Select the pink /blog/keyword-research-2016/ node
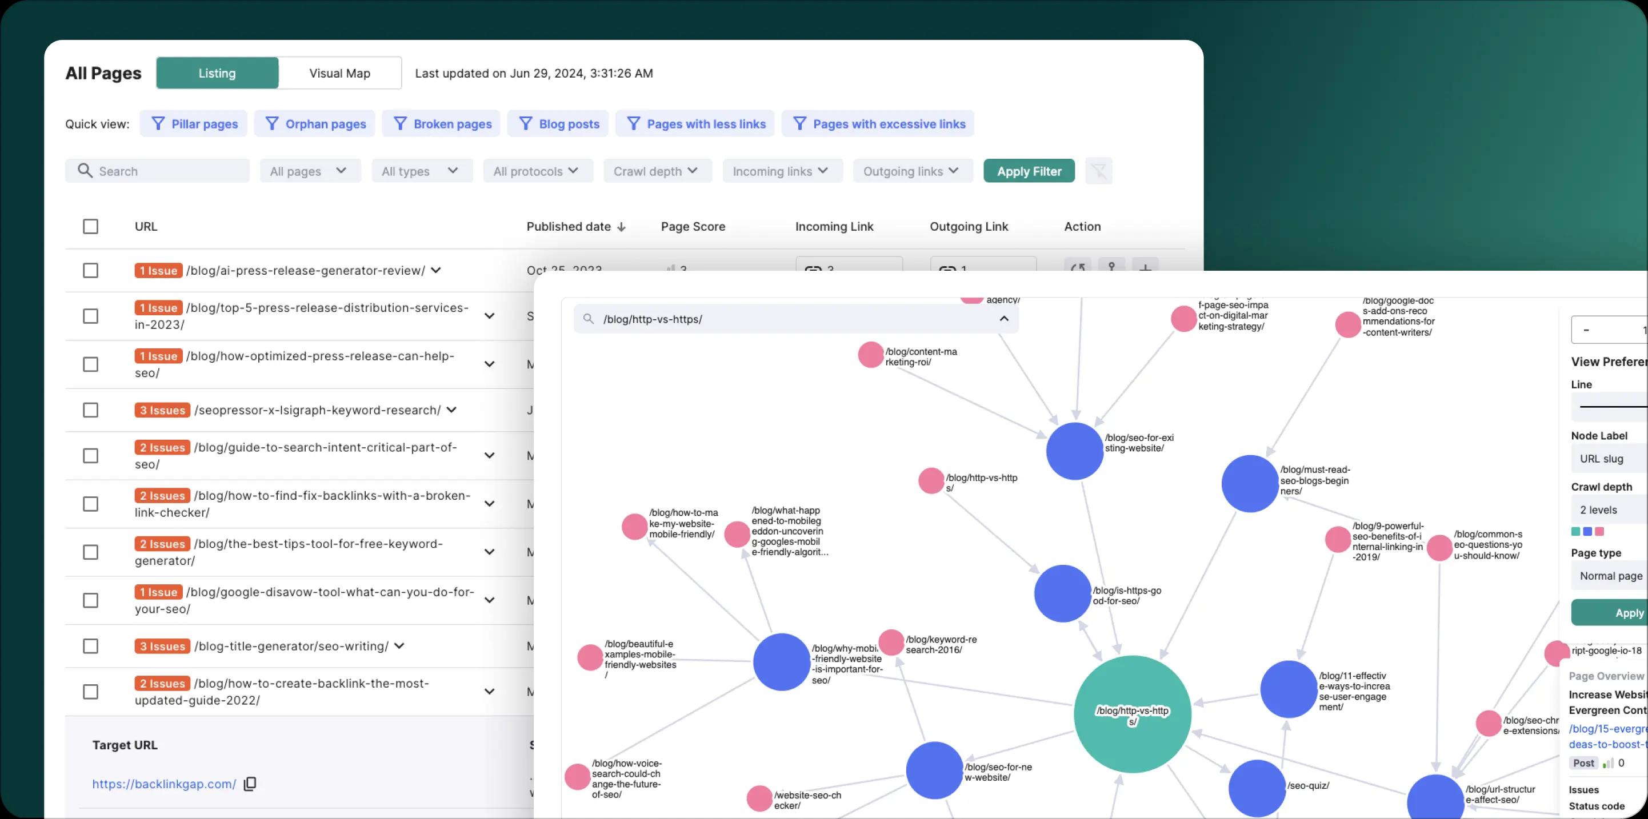This screenshot has width=1648, height=819. pyautogui.click(x=891, y=643)
